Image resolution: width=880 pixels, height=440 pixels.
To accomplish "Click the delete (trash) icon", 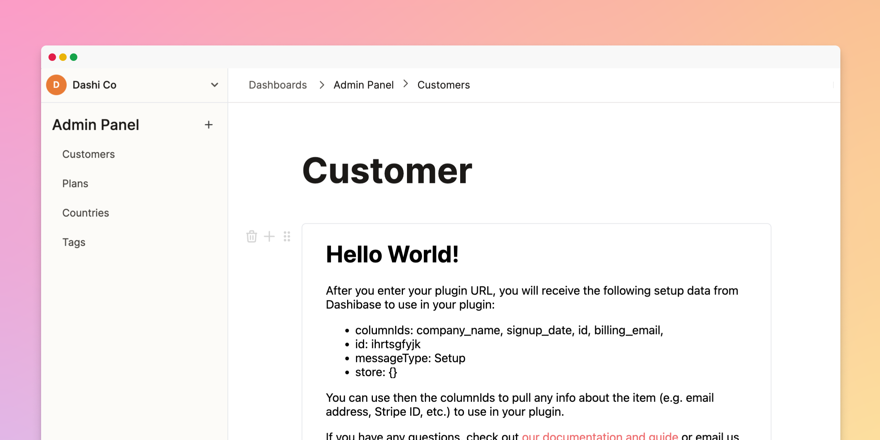I will pos(252,236).
